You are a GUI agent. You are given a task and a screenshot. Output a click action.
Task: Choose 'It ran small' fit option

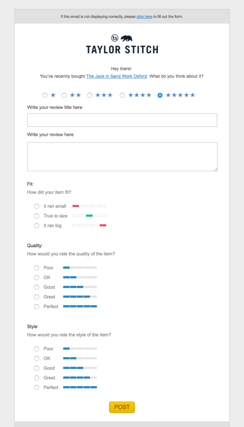[37, 206]
